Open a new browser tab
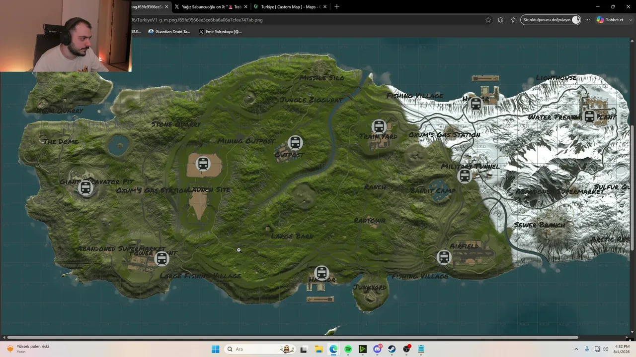 [x=337, y=6]
